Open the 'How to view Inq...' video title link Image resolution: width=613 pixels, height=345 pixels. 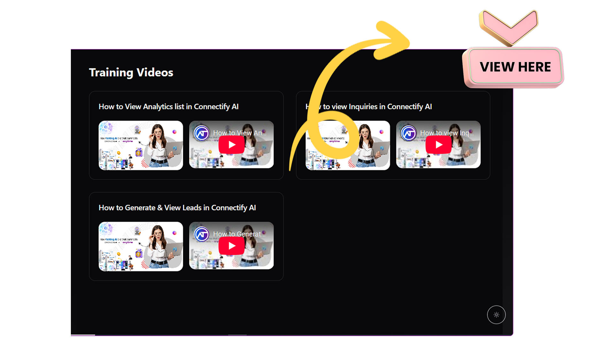(x=446, y=133)
